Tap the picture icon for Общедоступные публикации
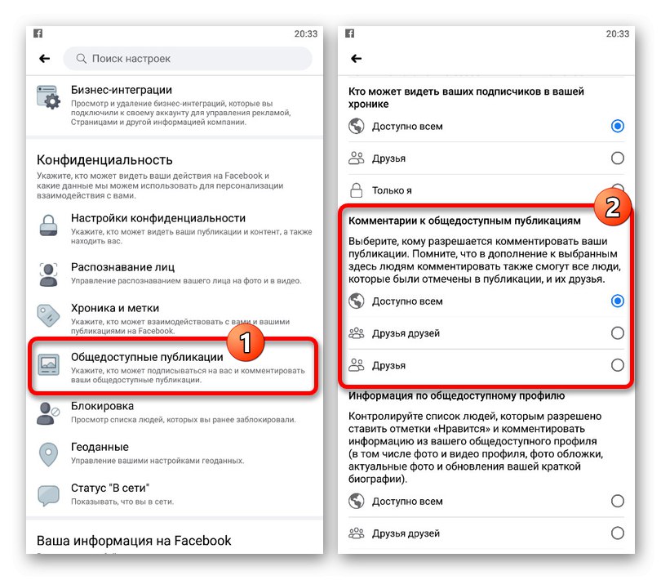The height and width of the screenshot is (580, 661). (x=48, y=364)
